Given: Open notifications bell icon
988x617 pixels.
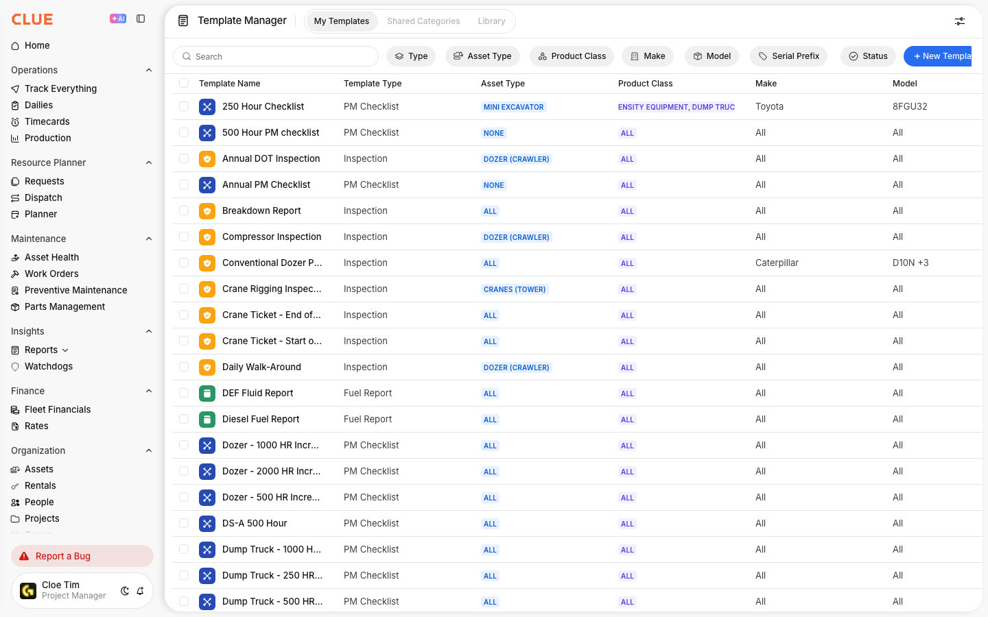Looking at the screenshot, I should [140, 591].
